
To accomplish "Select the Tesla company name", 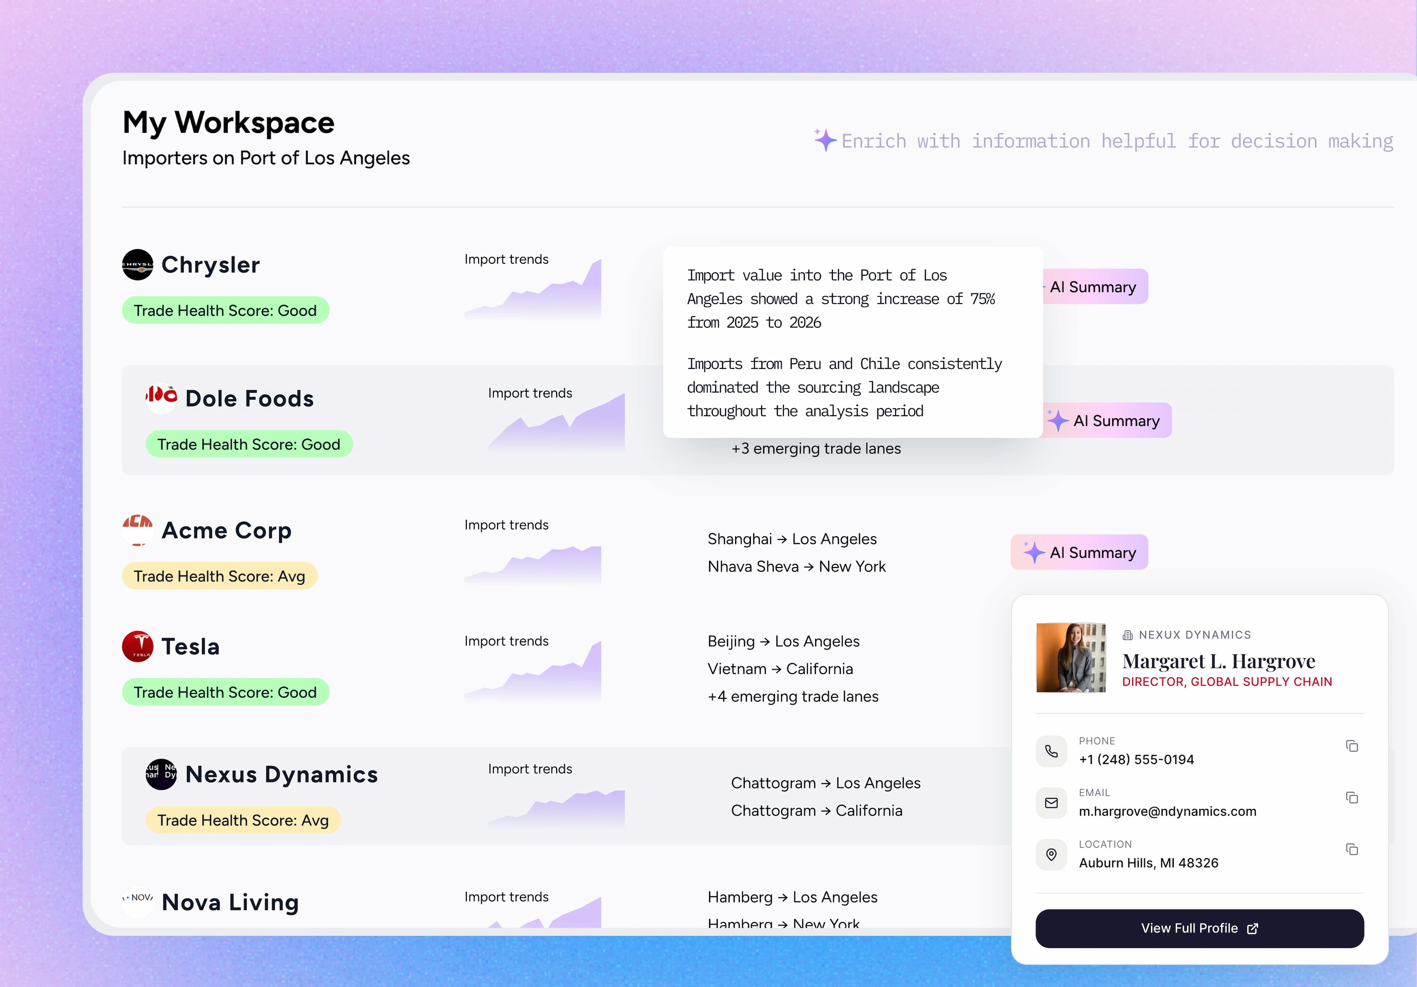I will [191, 646].
